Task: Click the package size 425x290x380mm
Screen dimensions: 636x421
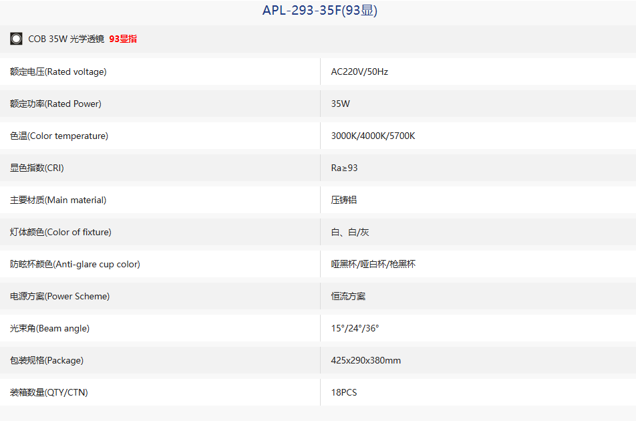Action: point(365,360)
